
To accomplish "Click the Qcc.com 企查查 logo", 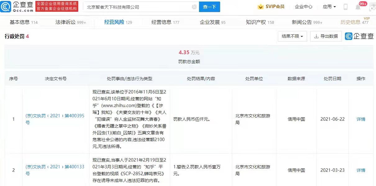I will click(x=17, y=6).
